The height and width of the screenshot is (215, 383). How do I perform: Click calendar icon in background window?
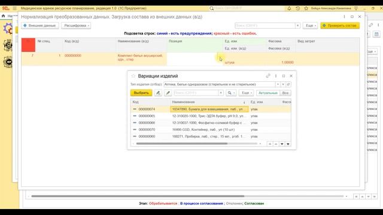tap(376, 35)
